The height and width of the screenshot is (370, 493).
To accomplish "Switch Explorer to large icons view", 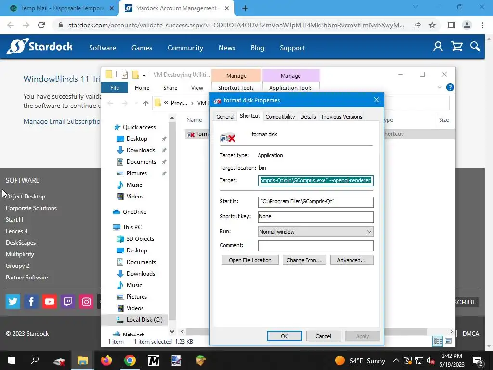I will 448,342.
